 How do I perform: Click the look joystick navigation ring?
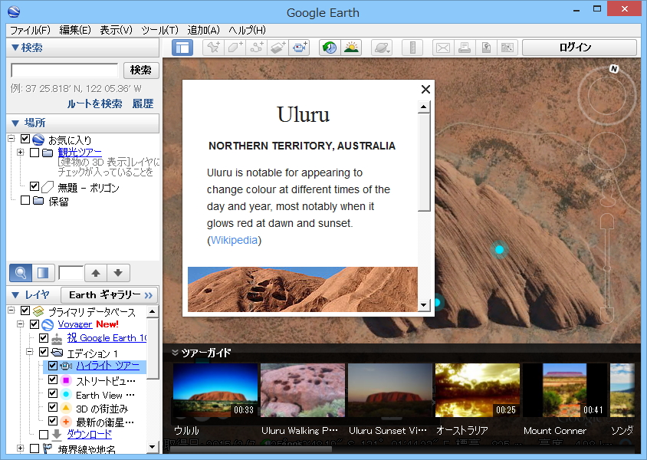606,97
